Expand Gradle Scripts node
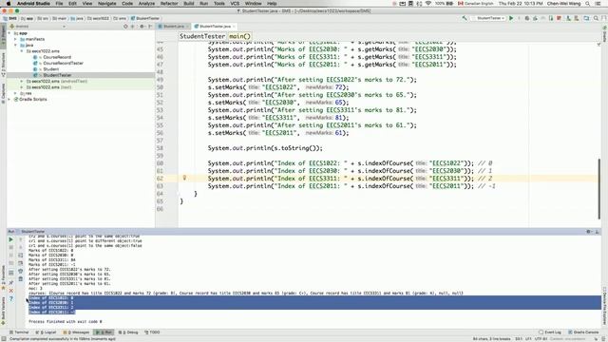 click(9, 99)
